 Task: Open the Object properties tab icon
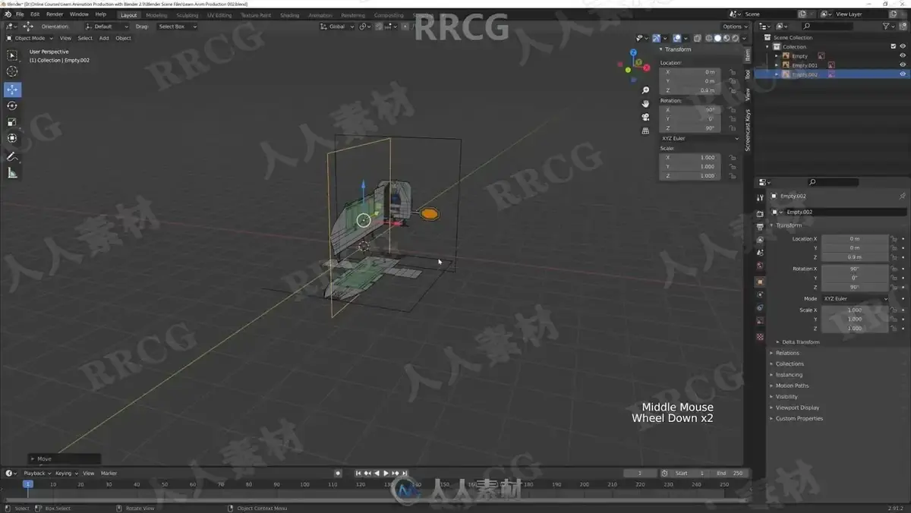point(760,282)
